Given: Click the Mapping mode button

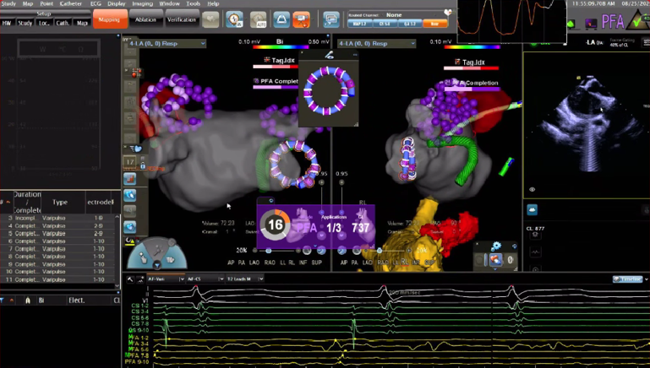Looking at the screenshot, I should tap(110, 19).
